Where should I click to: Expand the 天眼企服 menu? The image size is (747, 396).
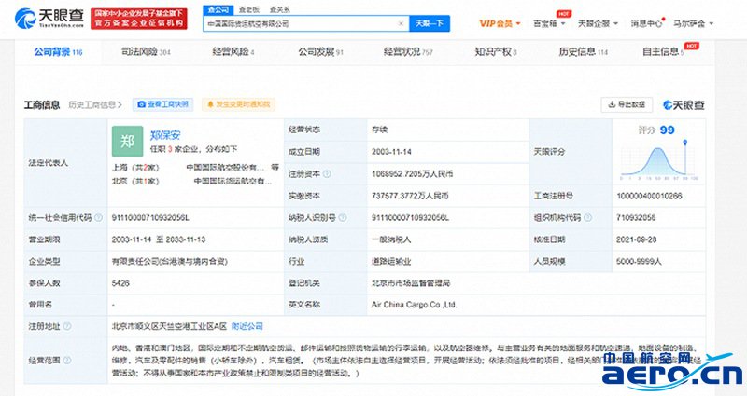click(x=598, y=23)
